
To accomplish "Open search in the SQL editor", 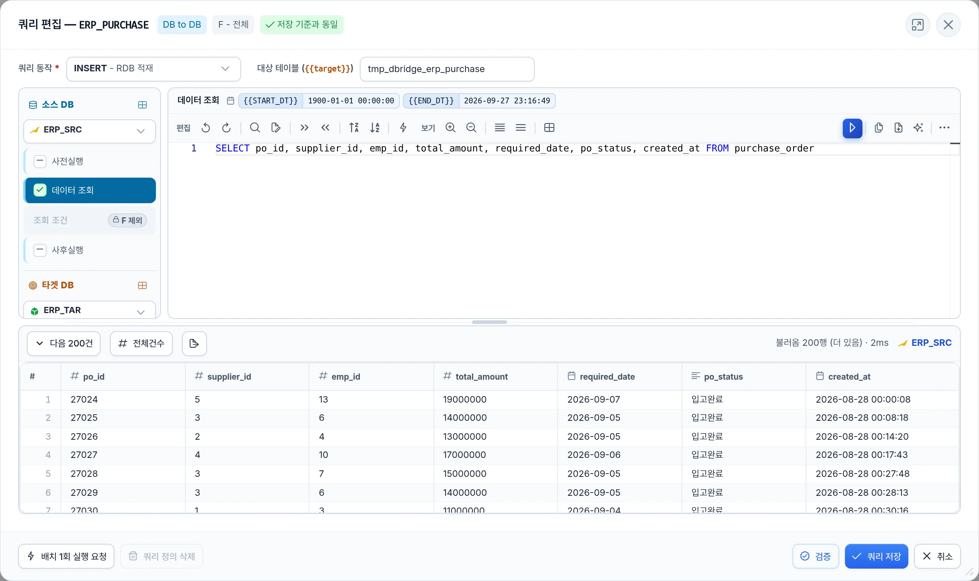I will [255, 128].
